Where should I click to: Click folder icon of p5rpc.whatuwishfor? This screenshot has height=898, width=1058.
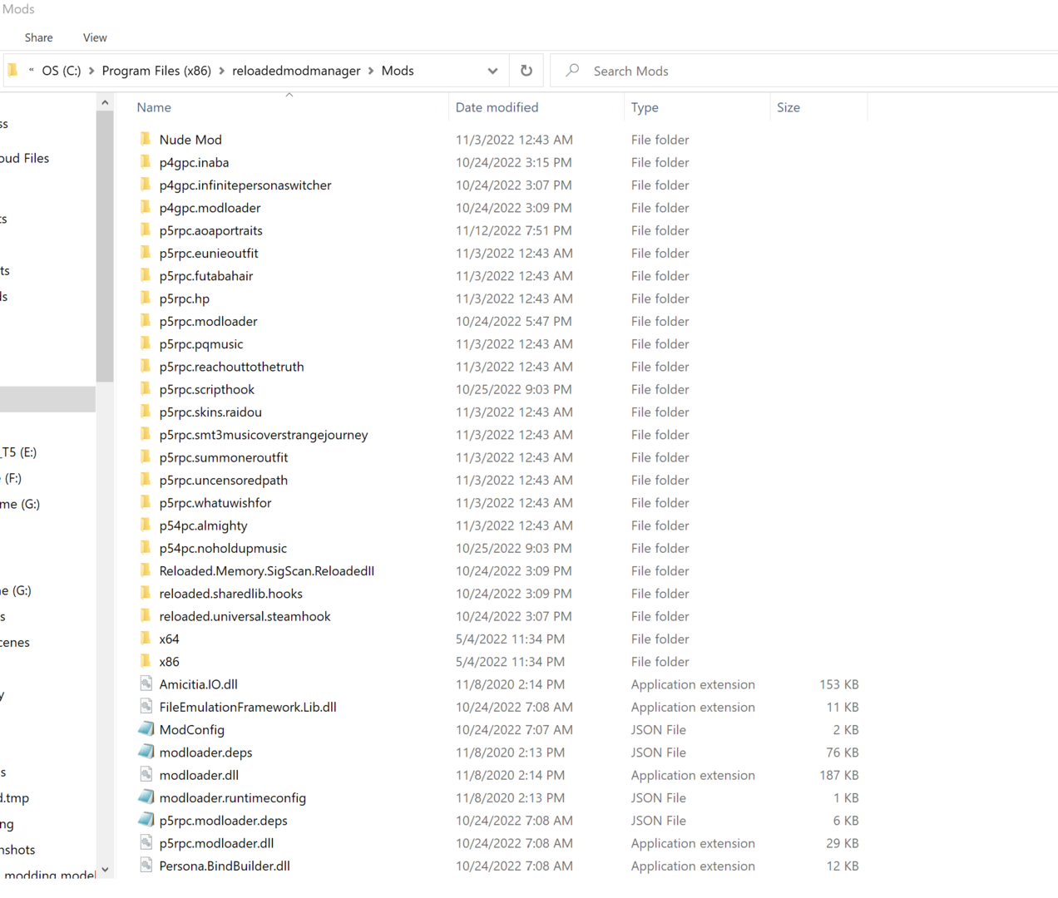click(x=146, y=502)
